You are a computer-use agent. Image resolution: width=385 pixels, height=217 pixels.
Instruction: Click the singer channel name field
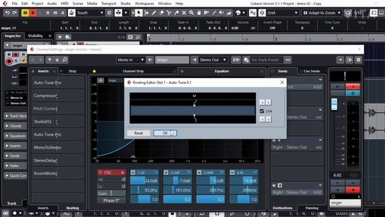(x=172, y=60)
